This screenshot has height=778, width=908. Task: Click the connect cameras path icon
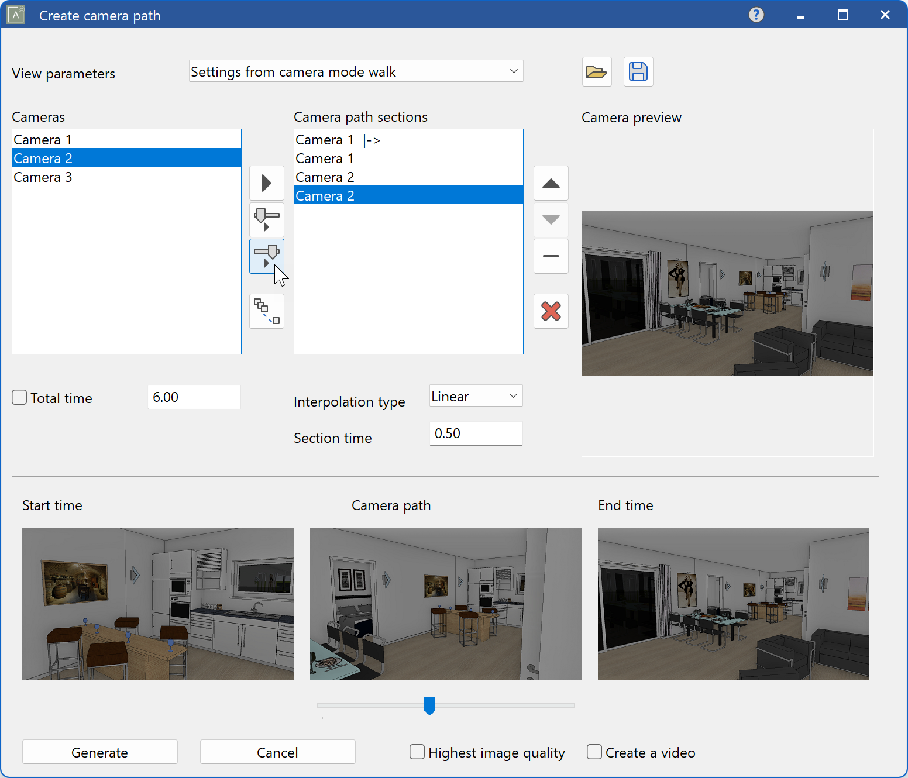267,311
